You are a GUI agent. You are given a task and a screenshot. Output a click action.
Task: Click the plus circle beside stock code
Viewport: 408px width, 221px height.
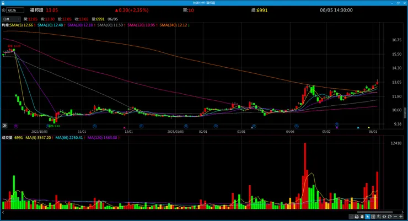coord(3,10)
